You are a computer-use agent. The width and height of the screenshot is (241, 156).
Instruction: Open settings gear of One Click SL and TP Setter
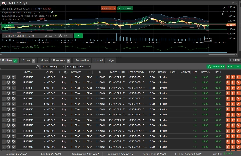click(x=46, y=36)
